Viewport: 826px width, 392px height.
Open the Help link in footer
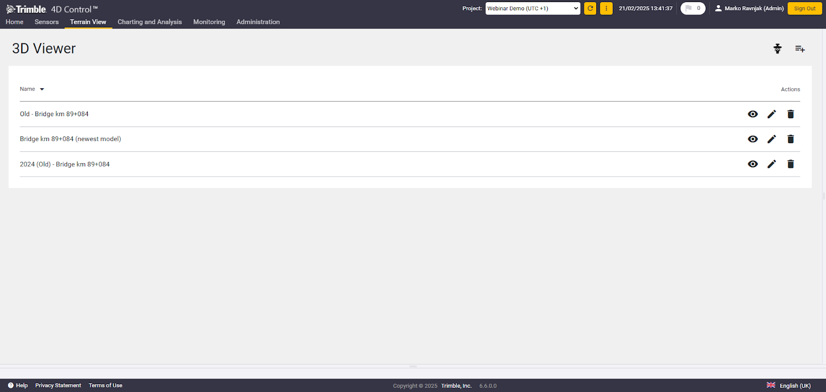18,385
